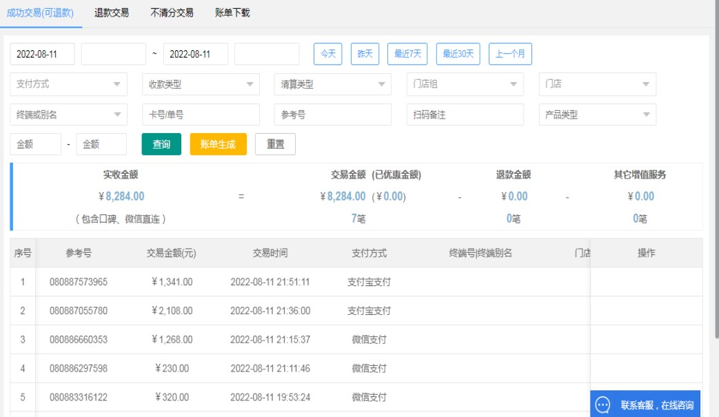Click the 卡号/单号 input field

click(x=201, y=114)
